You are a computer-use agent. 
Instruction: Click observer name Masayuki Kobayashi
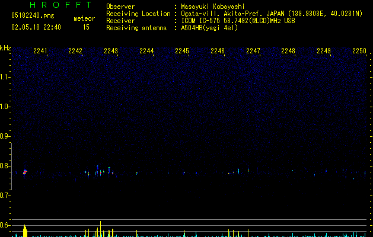[x=213, y=7]
